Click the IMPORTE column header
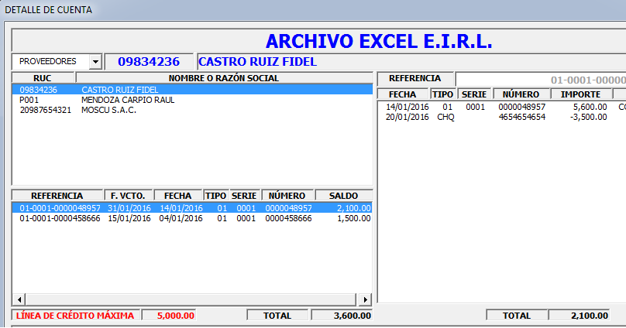626x328 pixels. click(580, 94)
